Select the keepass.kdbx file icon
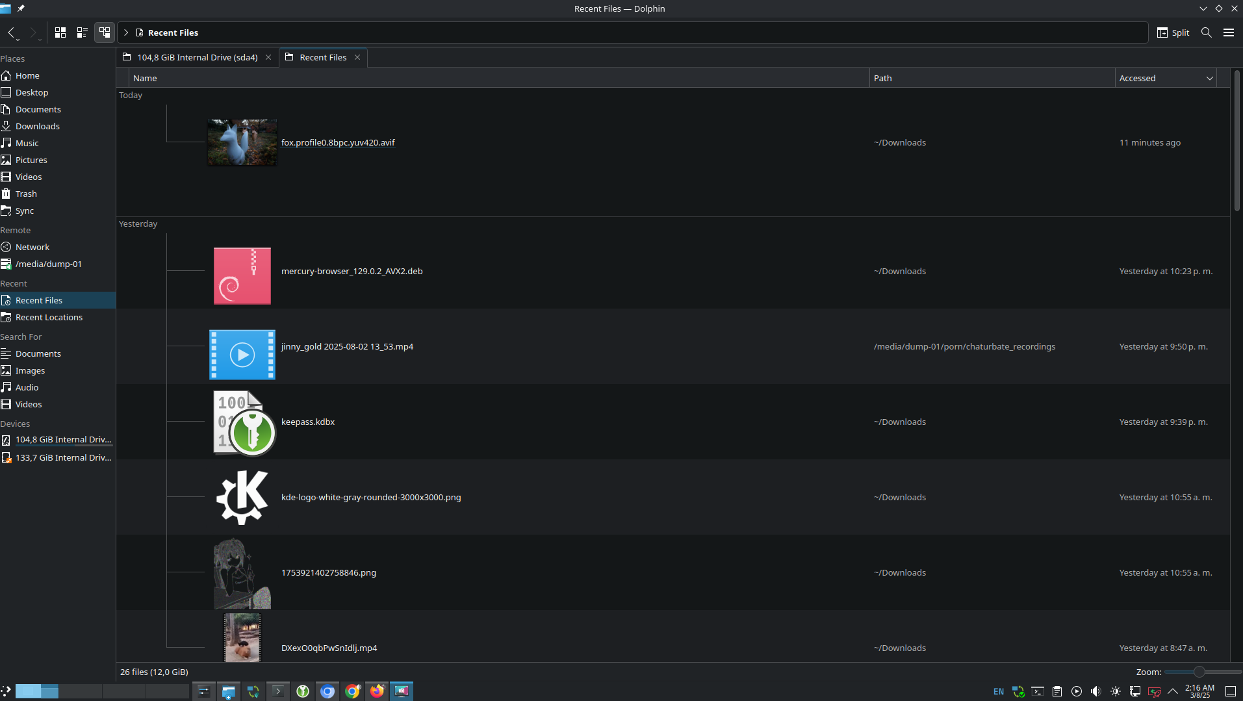This screenshot has height=701, width=1243. 244,422
